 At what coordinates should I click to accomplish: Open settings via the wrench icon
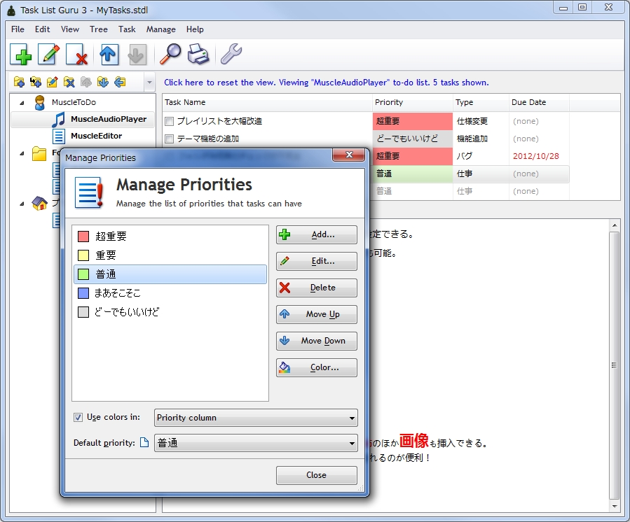(231, 54)
